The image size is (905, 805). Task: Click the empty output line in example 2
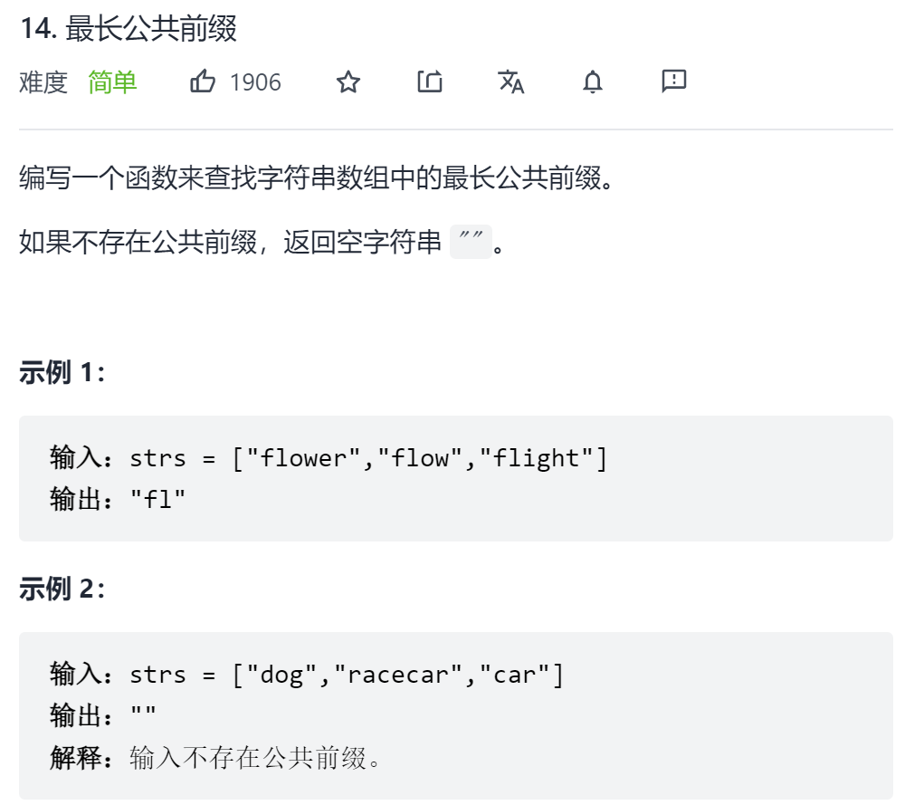(x=103, y=716)
